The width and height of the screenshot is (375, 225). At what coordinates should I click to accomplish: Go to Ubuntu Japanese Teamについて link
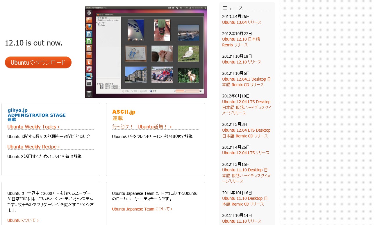tap(142, 209)
